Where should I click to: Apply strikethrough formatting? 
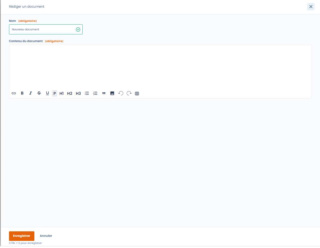pyautogui.click(x=39, y=93)
